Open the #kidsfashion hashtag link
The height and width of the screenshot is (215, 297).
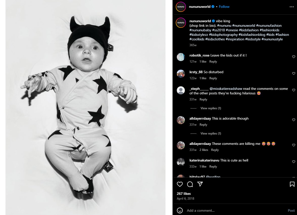(x=249, y=30)
